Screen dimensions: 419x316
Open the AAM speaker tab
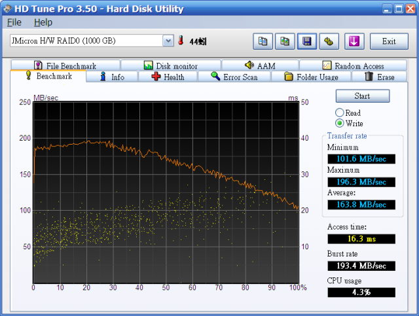tap(260, 66)
